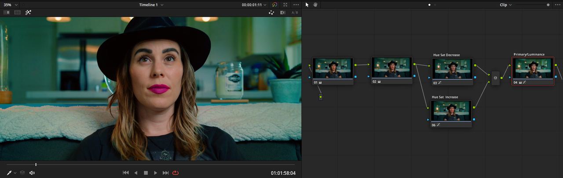Image resolution: width=563 pixels, height=178 pixels.
Task: Click node 06 green RGB input triangle
Action: click(x=429, y=107)
